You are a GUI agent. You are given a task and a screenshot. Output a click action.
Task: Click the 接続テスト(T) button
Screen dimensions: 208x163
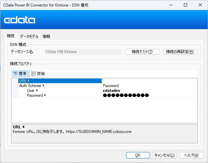[x=142, y=52]
